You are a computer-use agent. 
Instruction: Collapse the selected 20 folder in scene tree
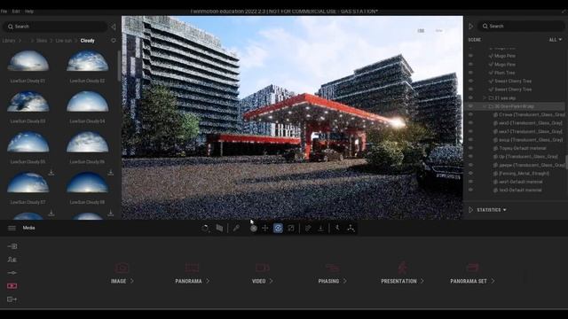pyautogui.click(x=485, y=106)
